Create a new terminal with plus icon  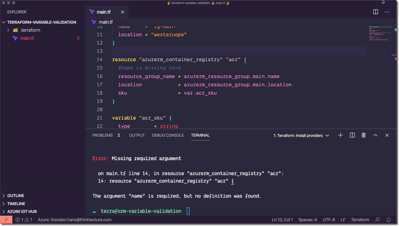[340, 135]
